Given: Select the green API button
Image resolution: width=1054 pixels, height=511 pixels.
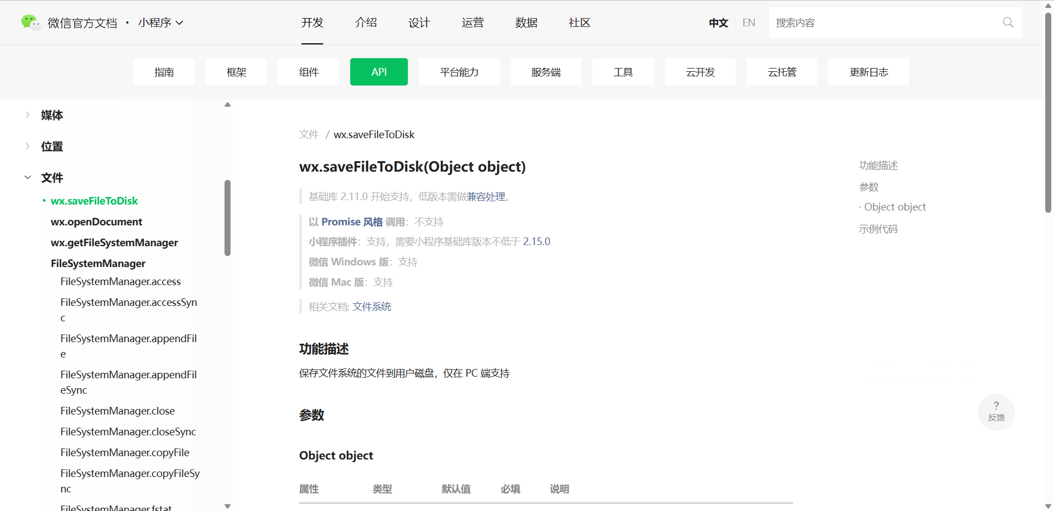Looking at the screenshot, I should 379,72.
